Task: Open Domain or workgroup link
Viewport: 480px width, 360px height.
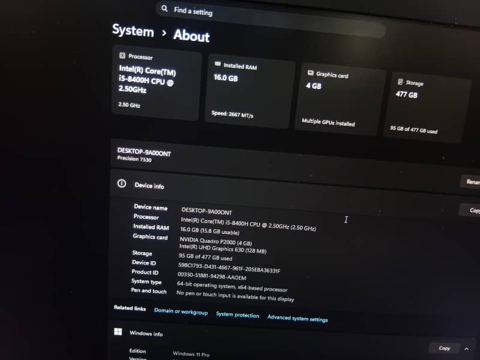Action: coord(181,311)
